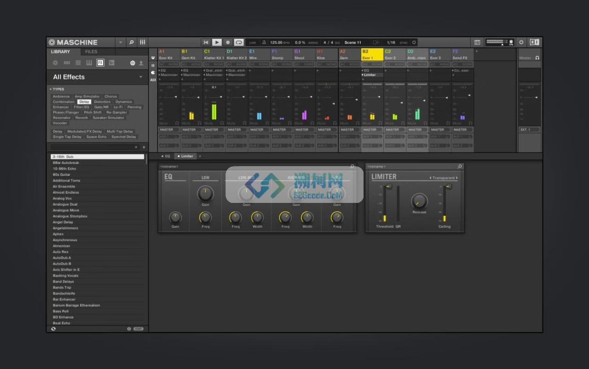Open MASTER output dropdown on F2 Send FX

[x=462, y=130]
